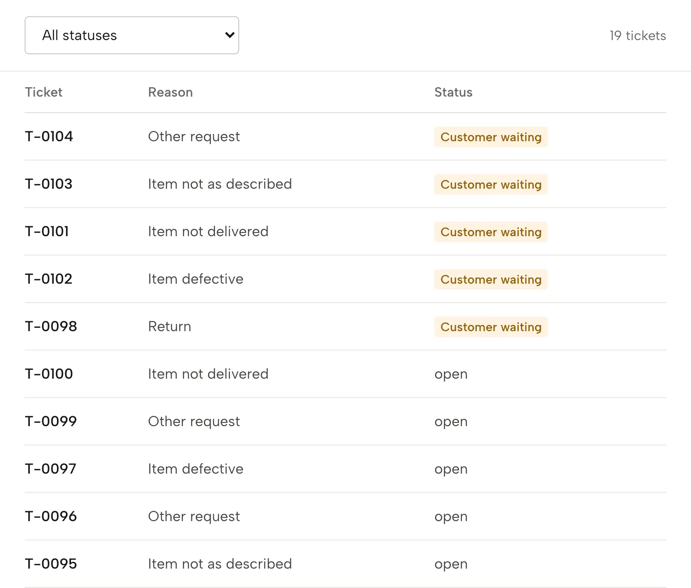
Task: Select ticket T-0095
Action: tap(51, 564)
